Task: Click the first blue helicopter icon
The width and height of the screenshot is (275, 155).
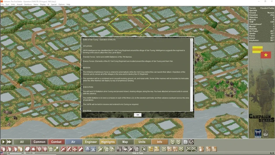Action: click(x=88, y=149)
